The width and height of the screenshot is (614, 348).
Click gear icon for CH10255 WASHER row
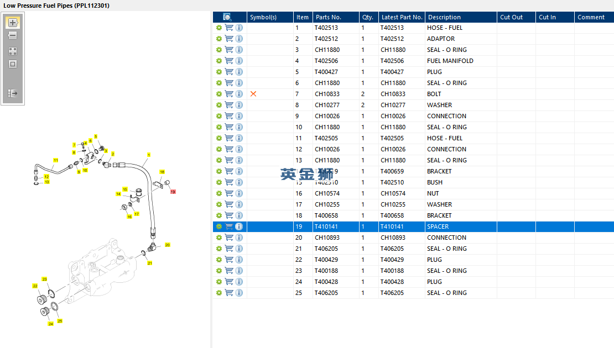click(x=219, y=204)
